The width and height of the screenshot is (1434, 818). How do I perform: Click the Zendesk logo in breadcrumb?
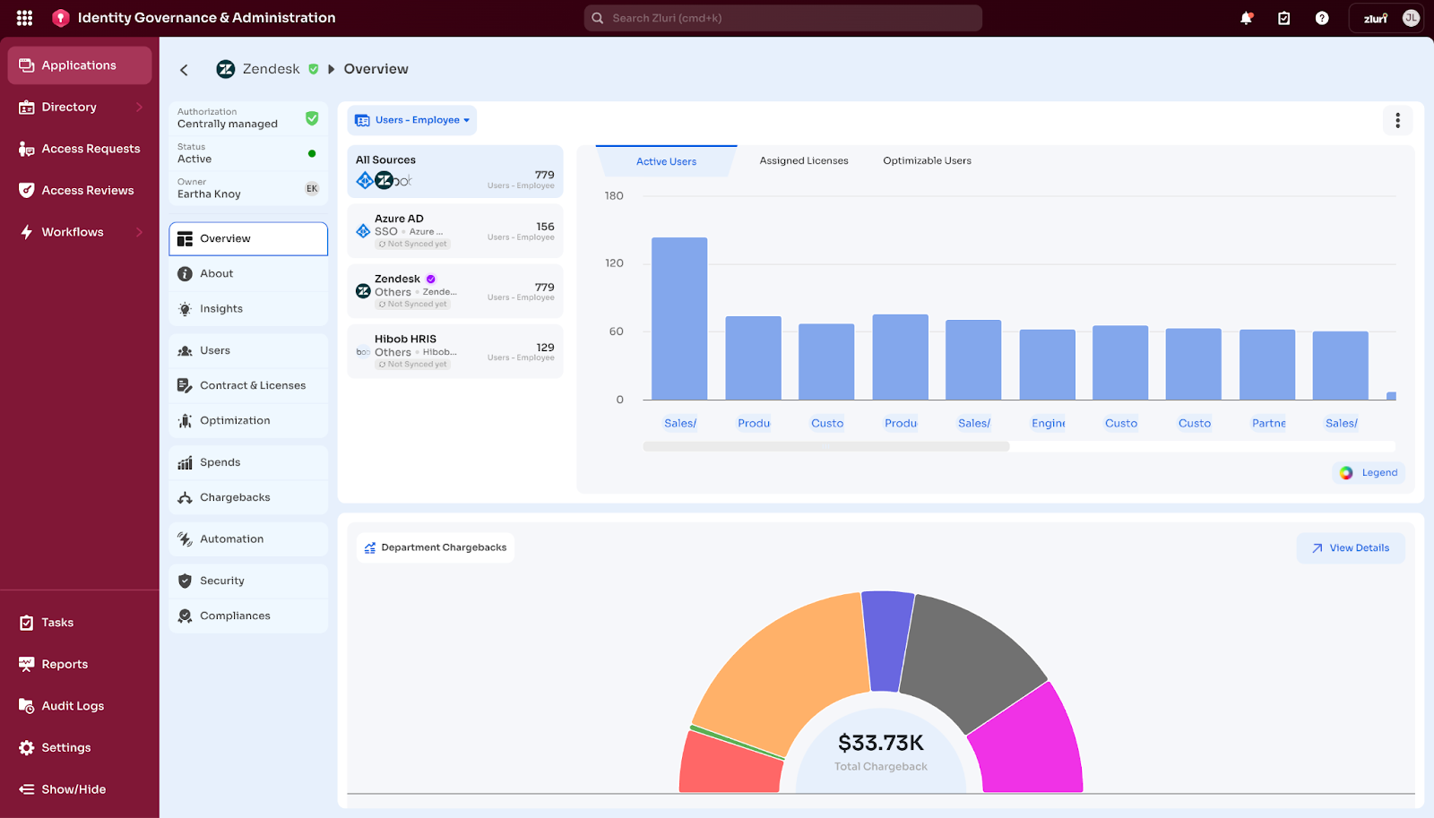point(226,69)
